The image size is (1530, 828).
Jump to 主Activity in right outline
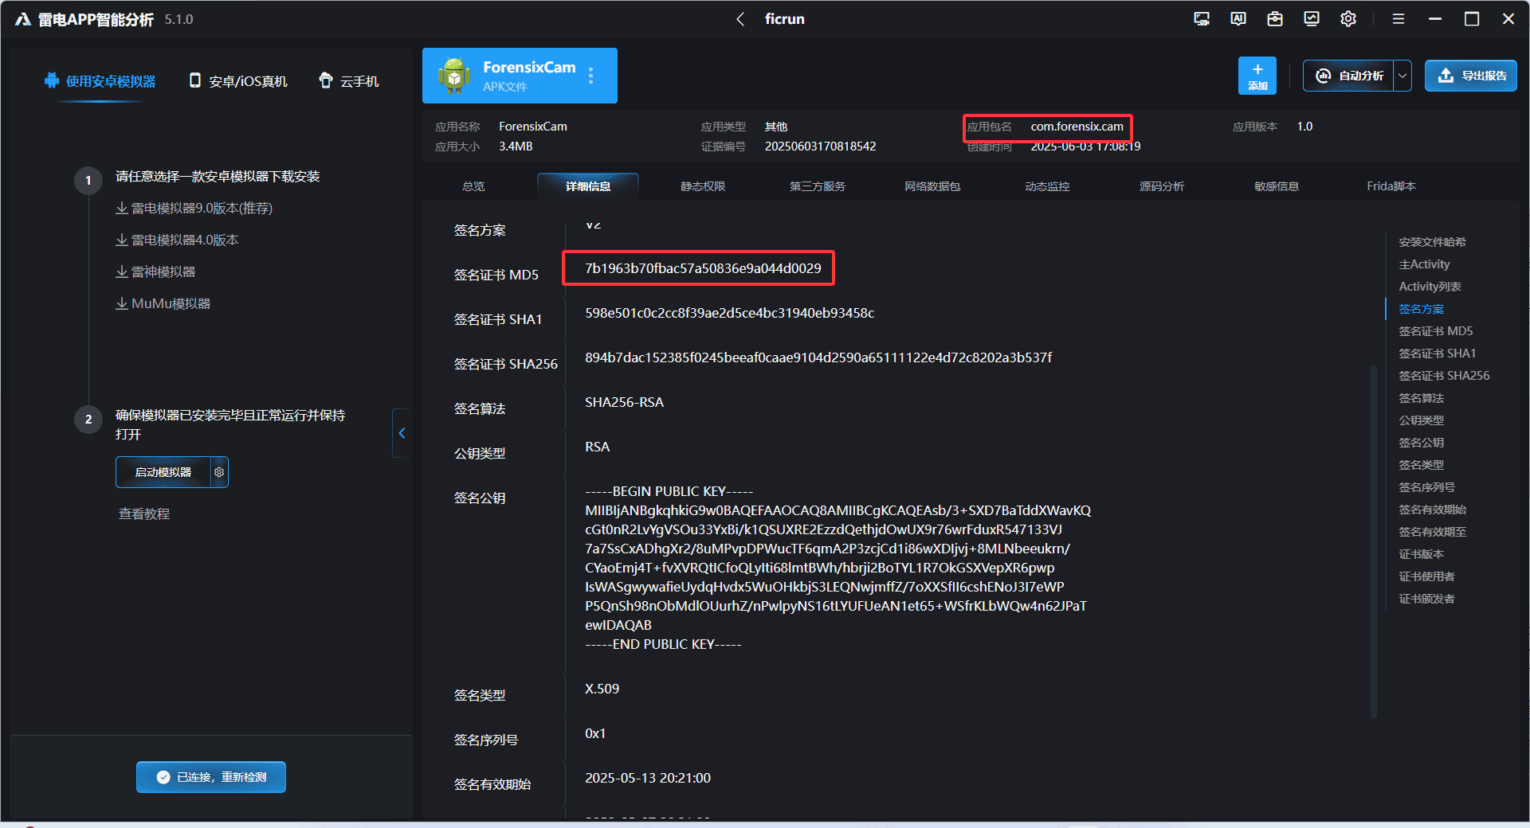(1424, 264)
